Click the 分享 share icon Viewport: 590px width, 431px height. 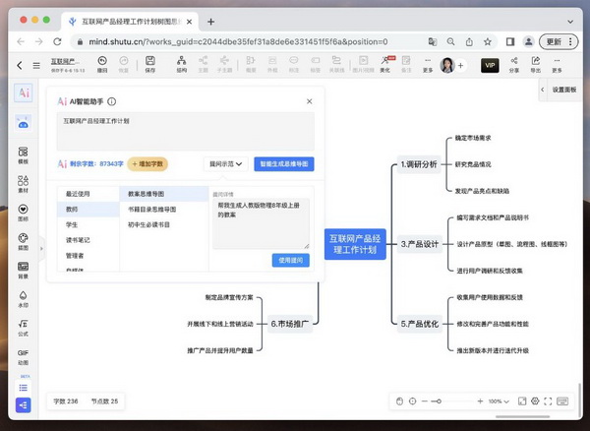[514, 64]
